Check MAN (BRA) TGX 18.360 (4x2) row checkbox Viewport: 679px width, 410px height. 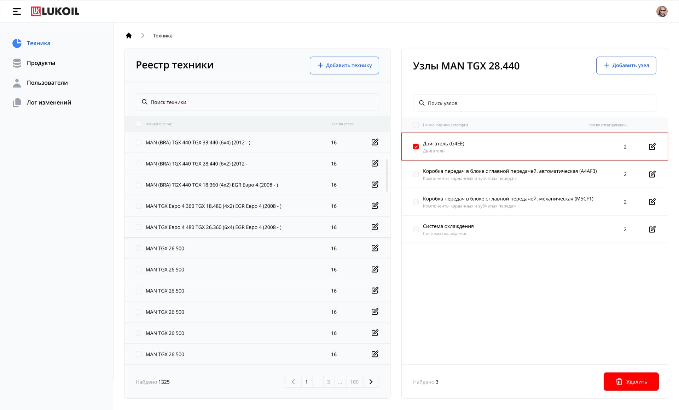[139, 185]
